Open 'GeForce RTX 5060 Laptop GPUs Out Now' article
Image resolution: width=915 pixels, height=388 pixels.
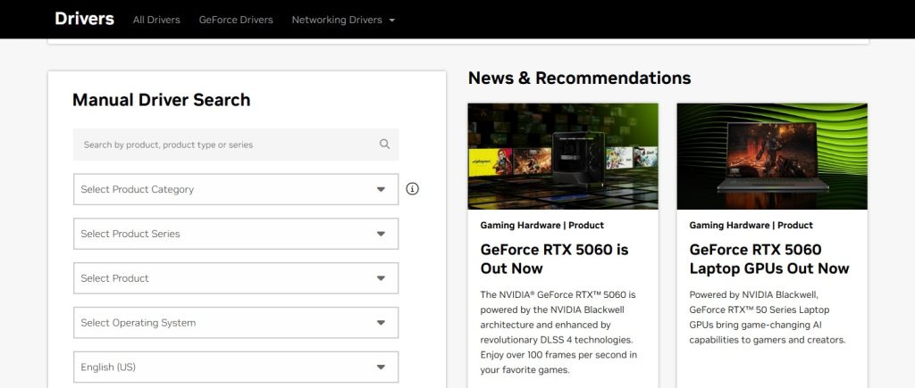[x=769, y=259]
